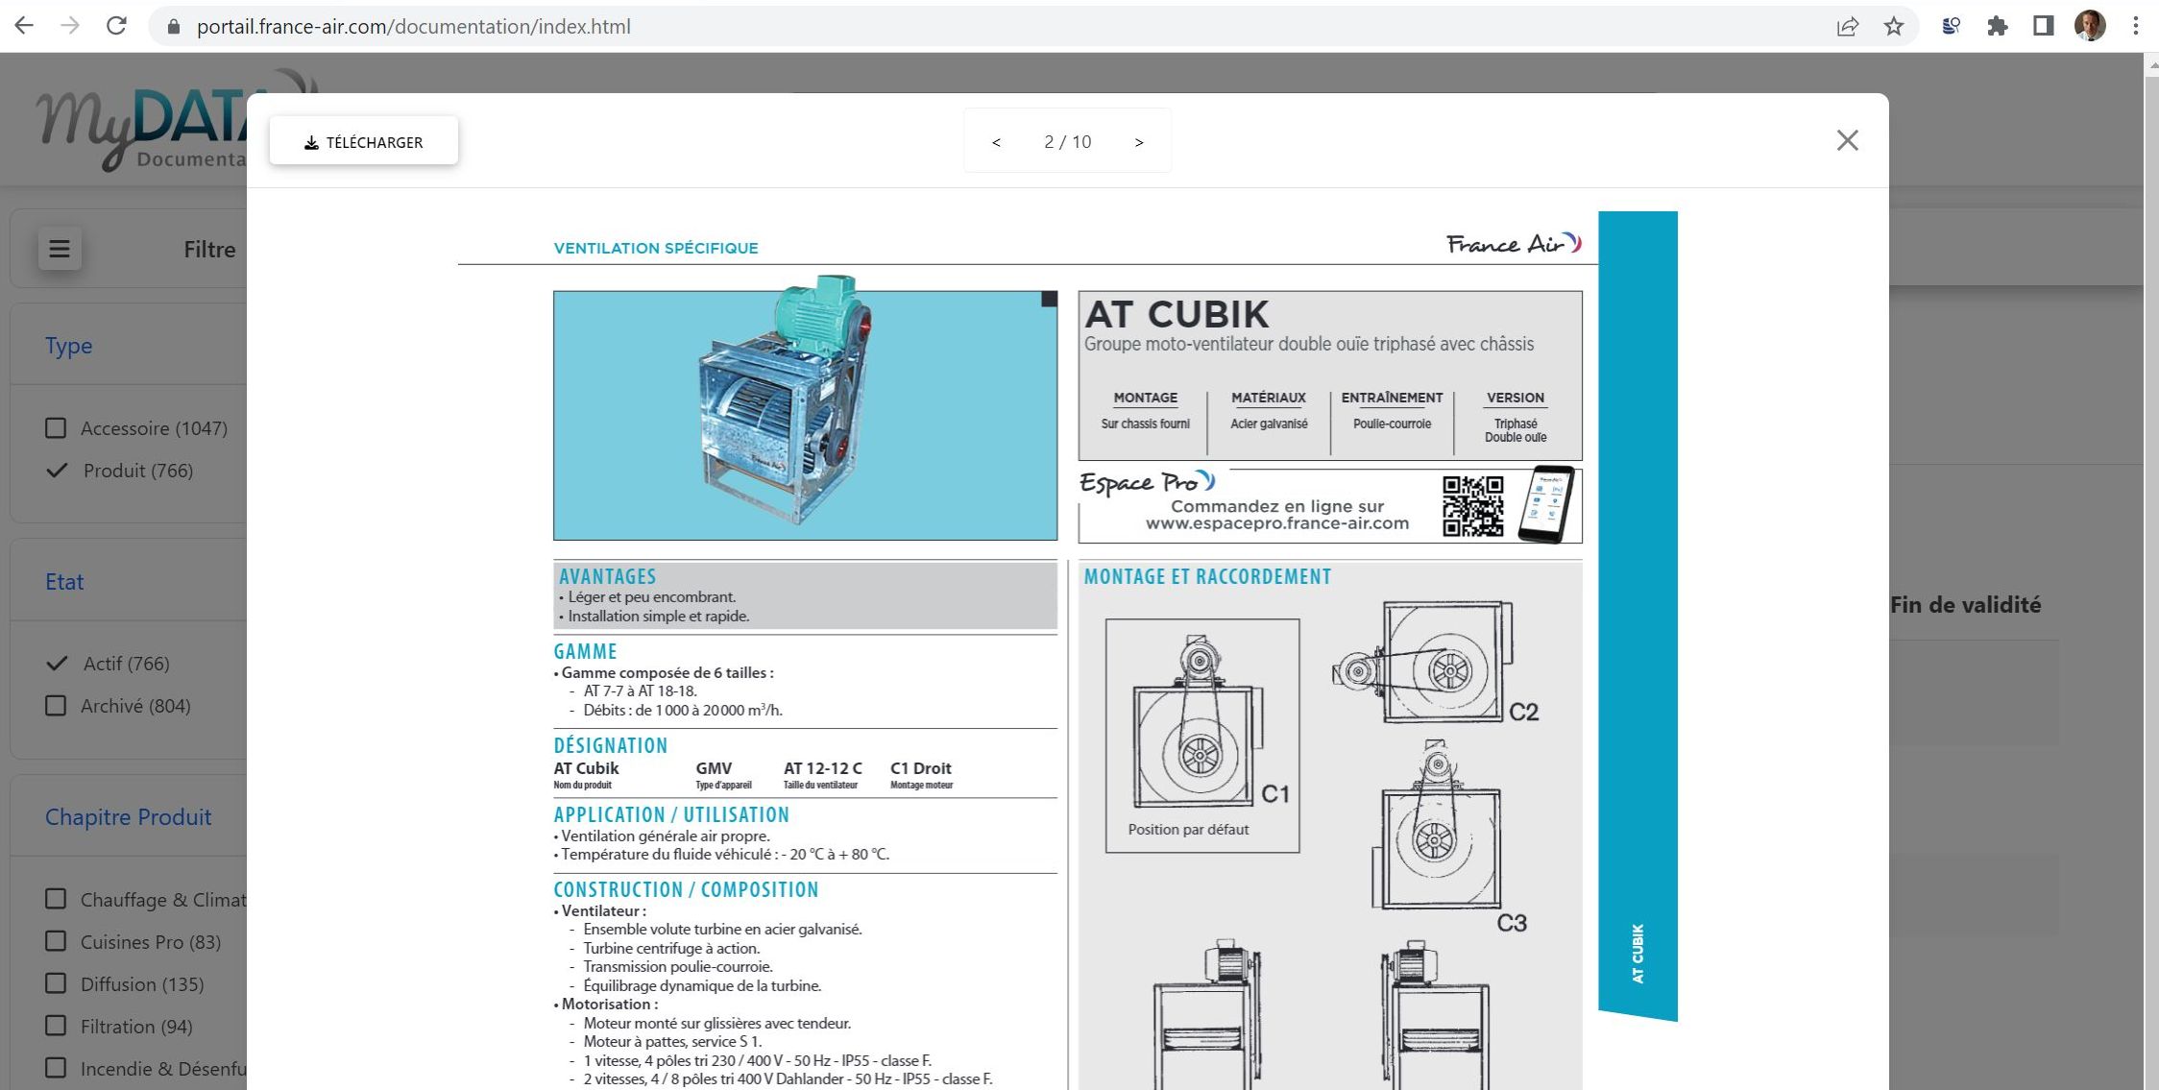
Task: Click the 2 / 10 page indicator
Action: click(1068, 142)
